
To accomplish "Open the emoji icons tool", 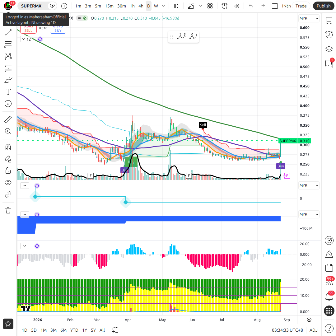I will coord(8,104).
